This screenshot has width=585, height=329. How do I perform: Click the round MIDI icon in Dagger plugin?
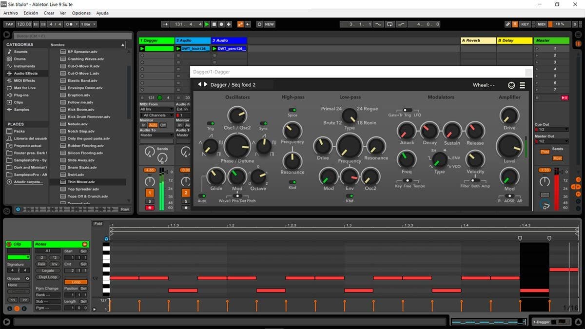pyautogui.click(x=511, y=85)
